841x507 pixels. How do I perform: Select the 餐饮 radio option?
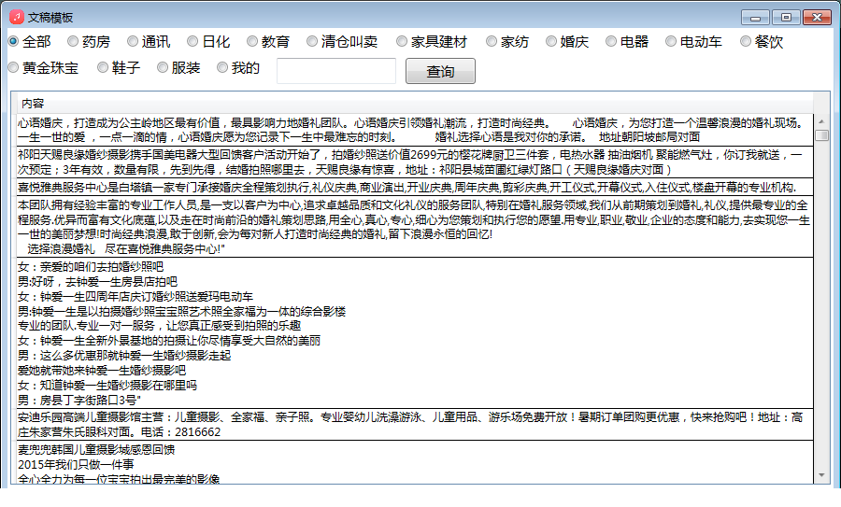point(747,41)
